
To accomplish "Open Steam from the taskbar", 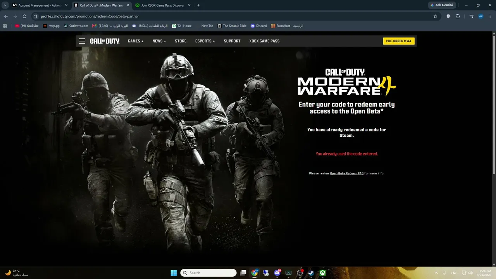I will click(311, 273).
